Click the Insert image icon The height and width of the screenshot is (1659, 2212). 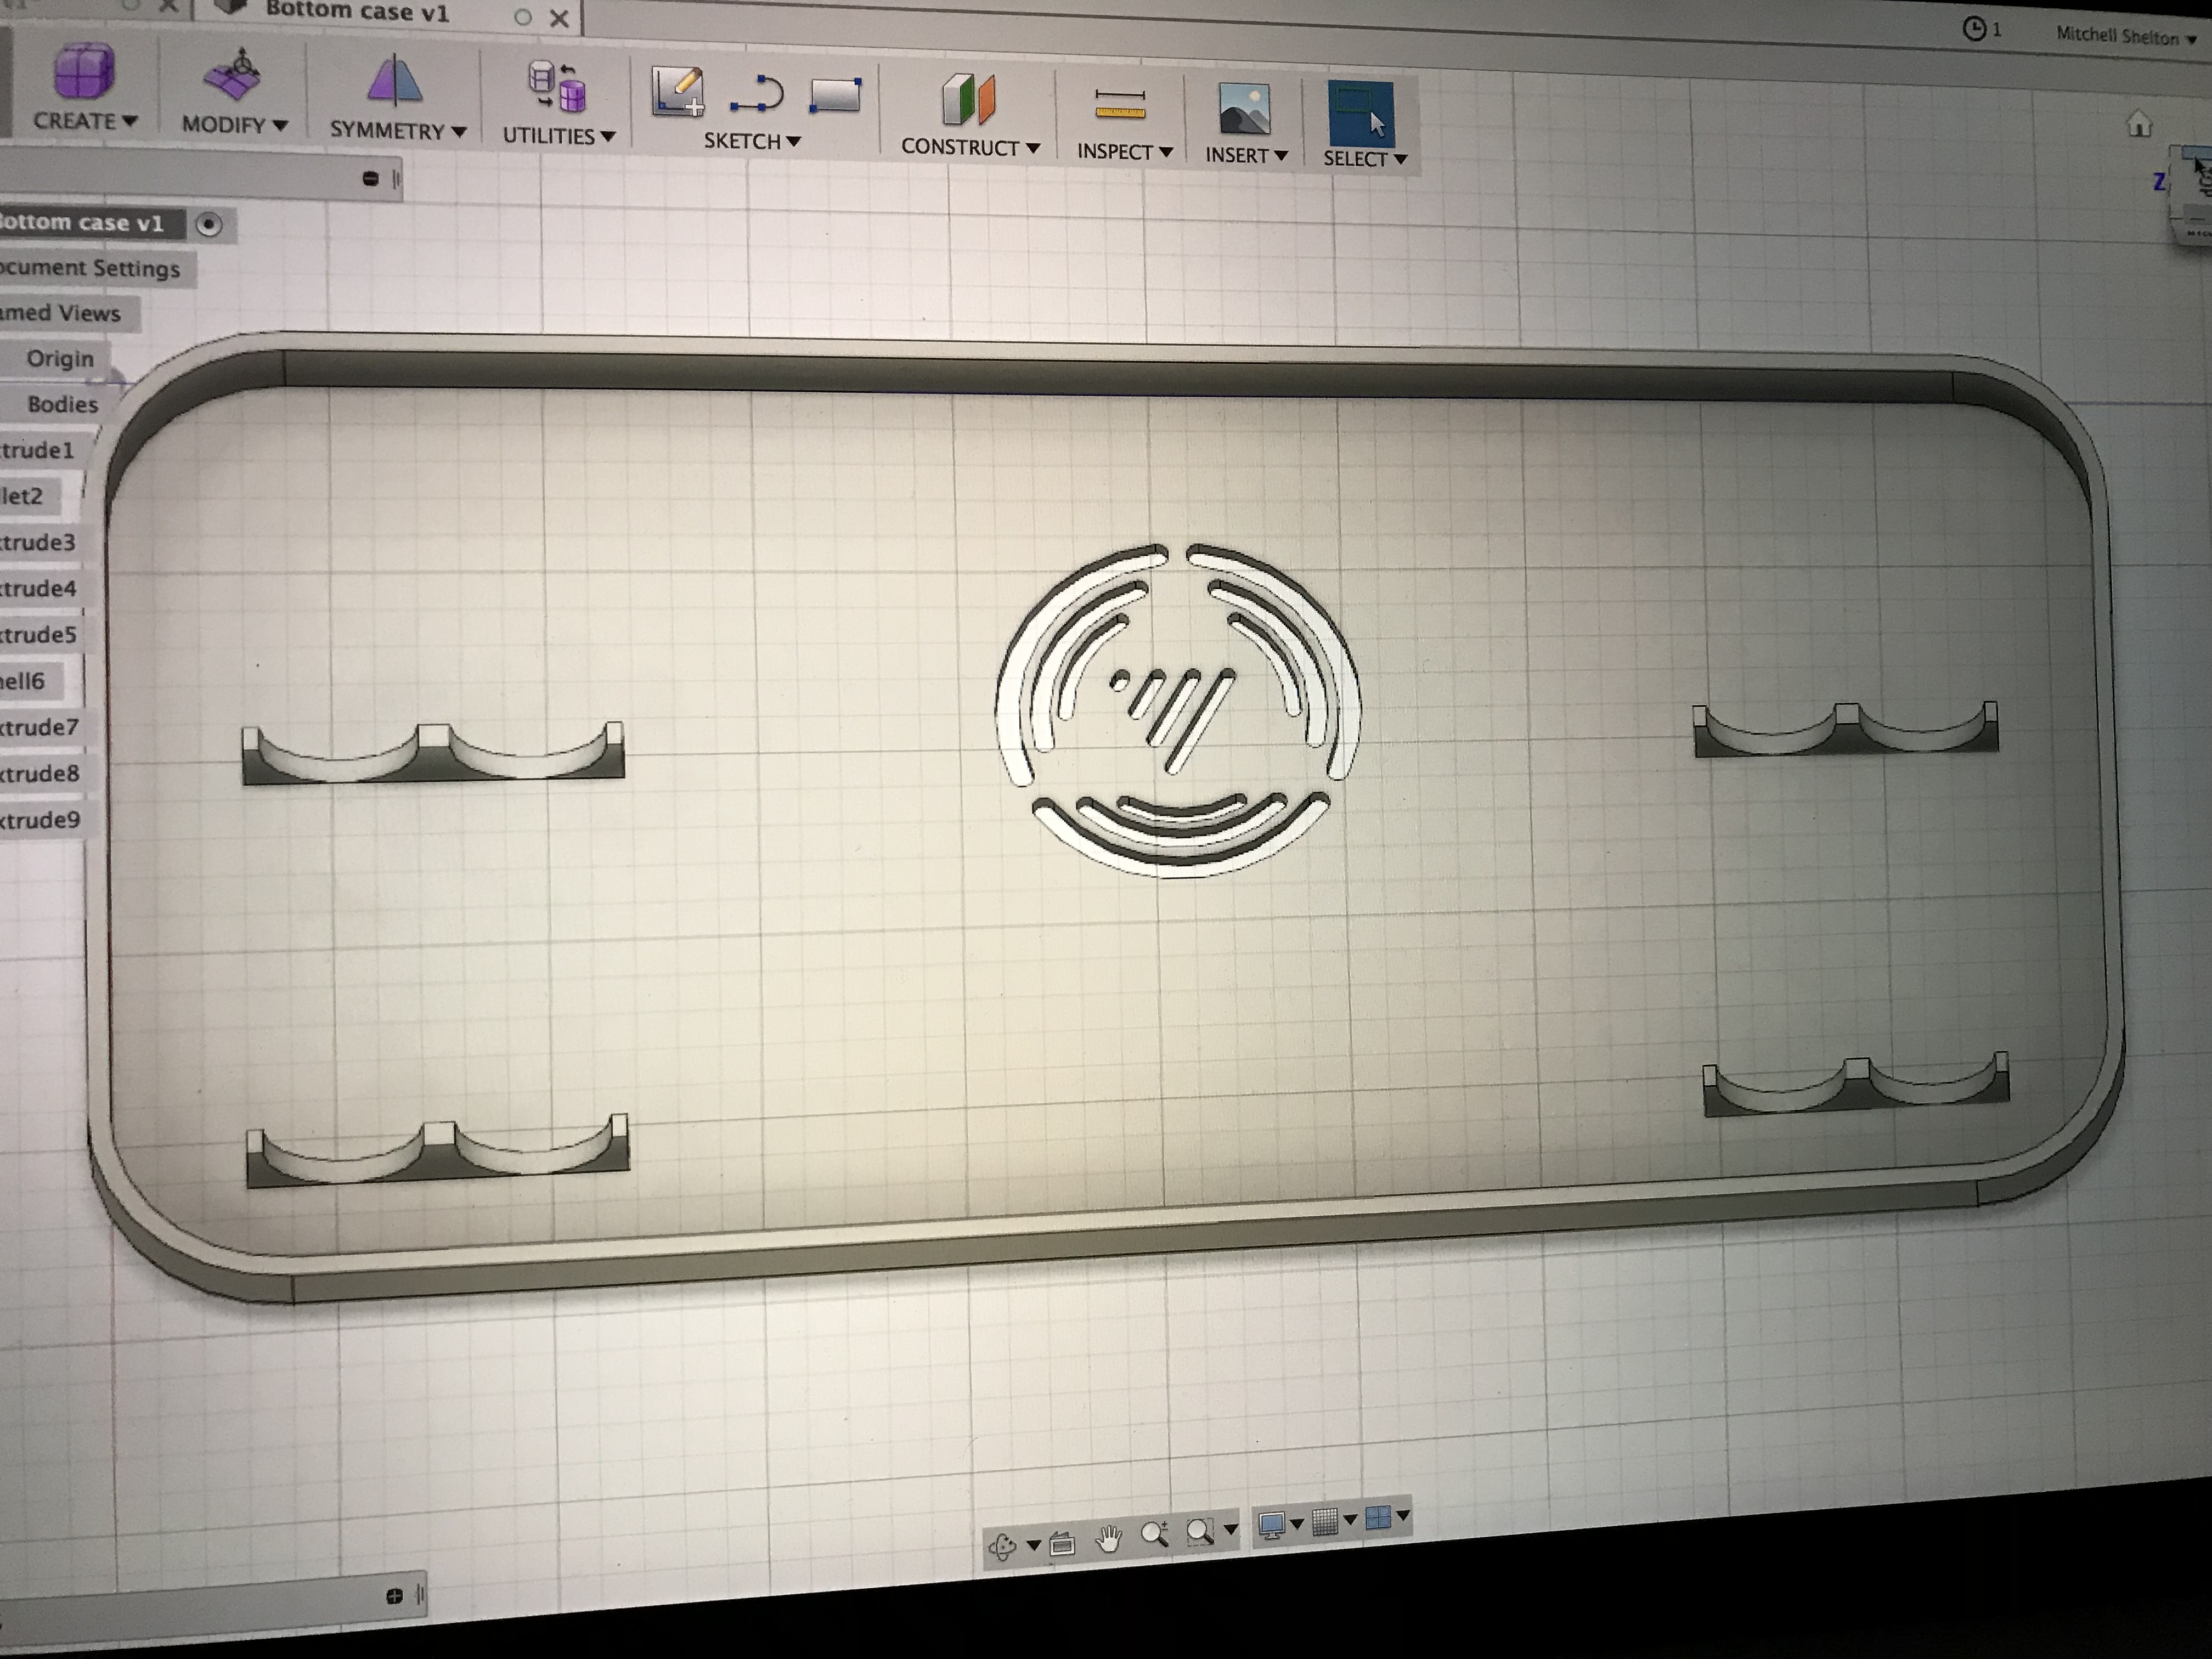[1245, 108]
